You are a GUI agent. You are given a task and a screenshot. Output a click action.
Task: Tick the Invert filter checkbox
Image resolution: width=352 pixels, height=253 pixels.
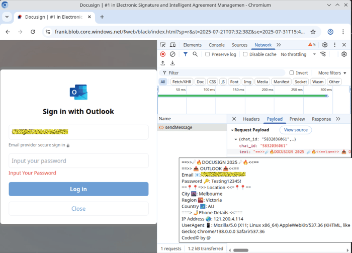click(292, 72)
